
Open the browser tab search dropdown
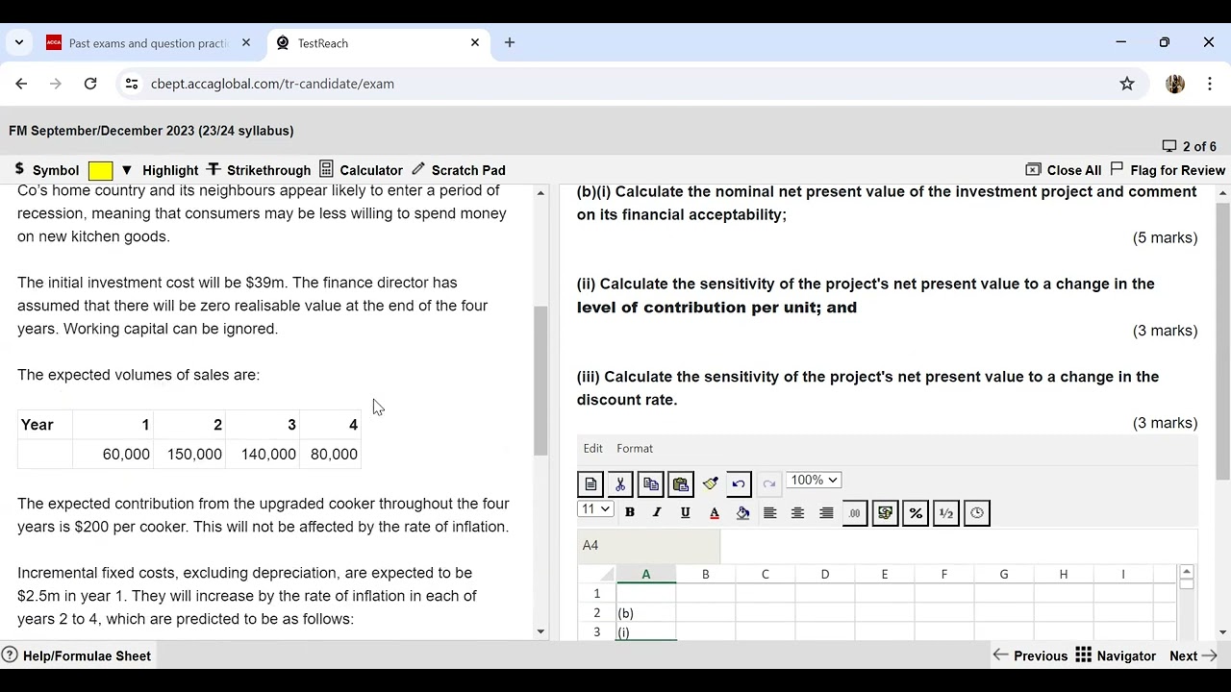click(19, 43)
